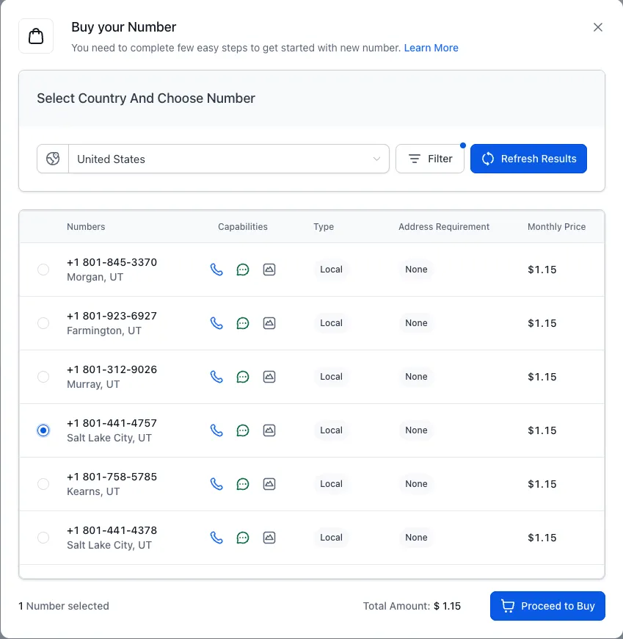
Task: Click voice icon for +1 801-441-4757
Action: tap(216, 430)
